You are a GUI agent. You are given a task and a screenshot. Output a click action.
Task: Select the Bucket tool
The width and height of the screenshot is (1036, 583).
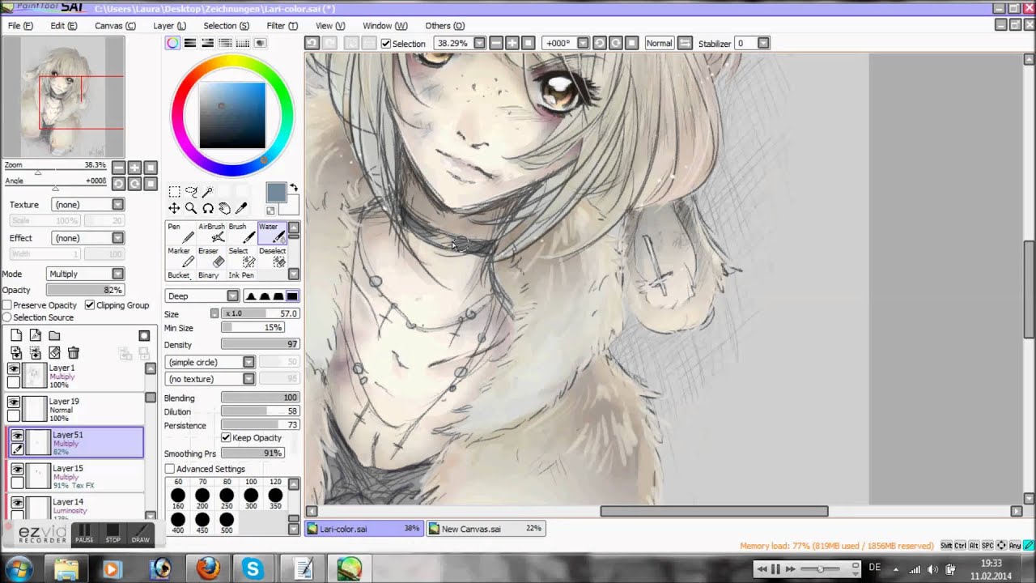pos(179,275)
